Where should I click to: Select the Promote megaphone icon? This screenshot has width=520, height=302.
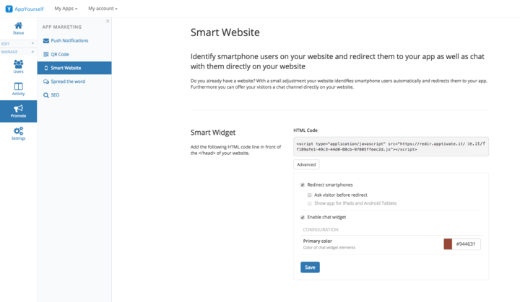point(18,109)
